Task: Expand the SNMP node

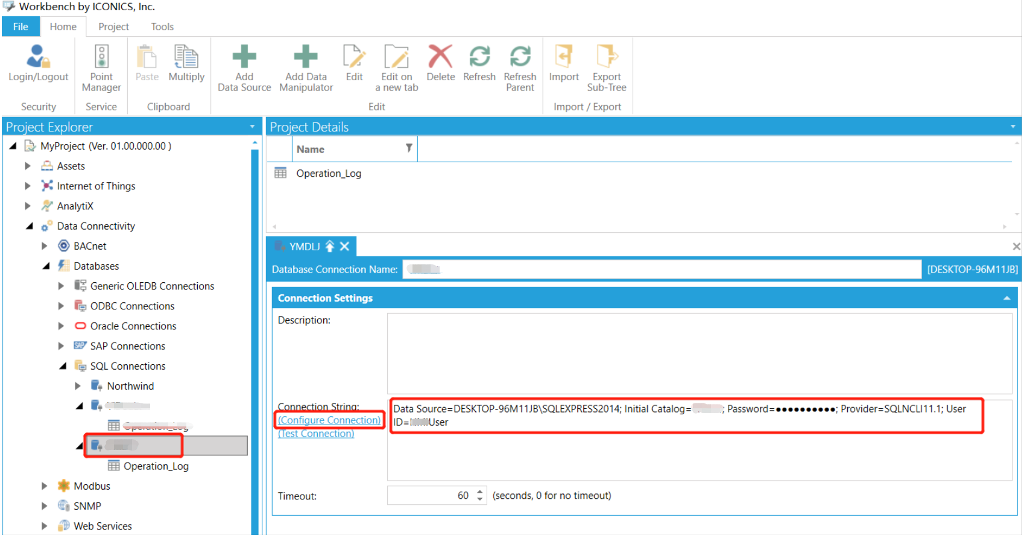Action: coord(44,506)
